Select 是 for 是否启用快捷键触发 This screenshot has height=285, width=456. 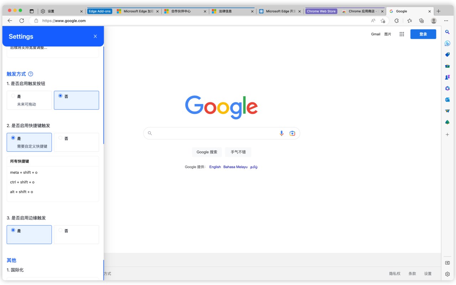29,142
